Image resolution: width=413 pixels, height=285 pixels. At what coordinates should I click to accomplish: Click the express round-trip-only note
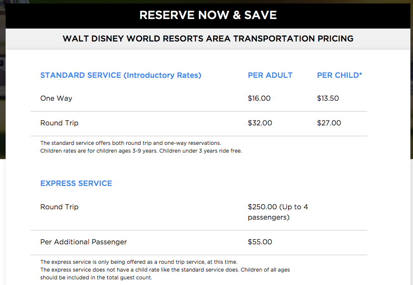pos(139,262)
